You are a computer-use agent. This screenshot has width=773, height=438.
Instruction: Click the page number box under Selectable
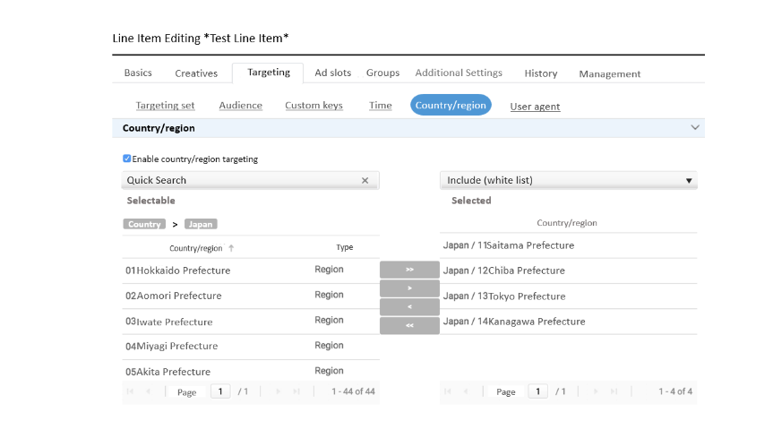tap(219, 391)
